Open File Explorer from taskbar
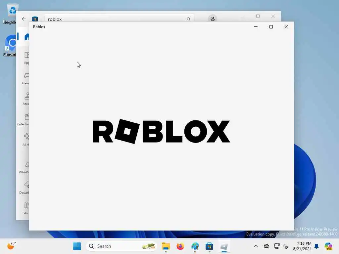 [x=166, y=246]
